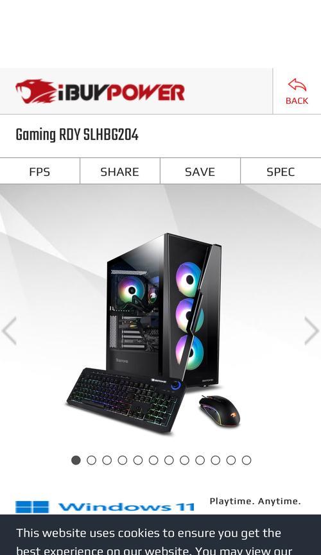
Task: Click the cookie notice banner text
Action: tap(154, 542)
